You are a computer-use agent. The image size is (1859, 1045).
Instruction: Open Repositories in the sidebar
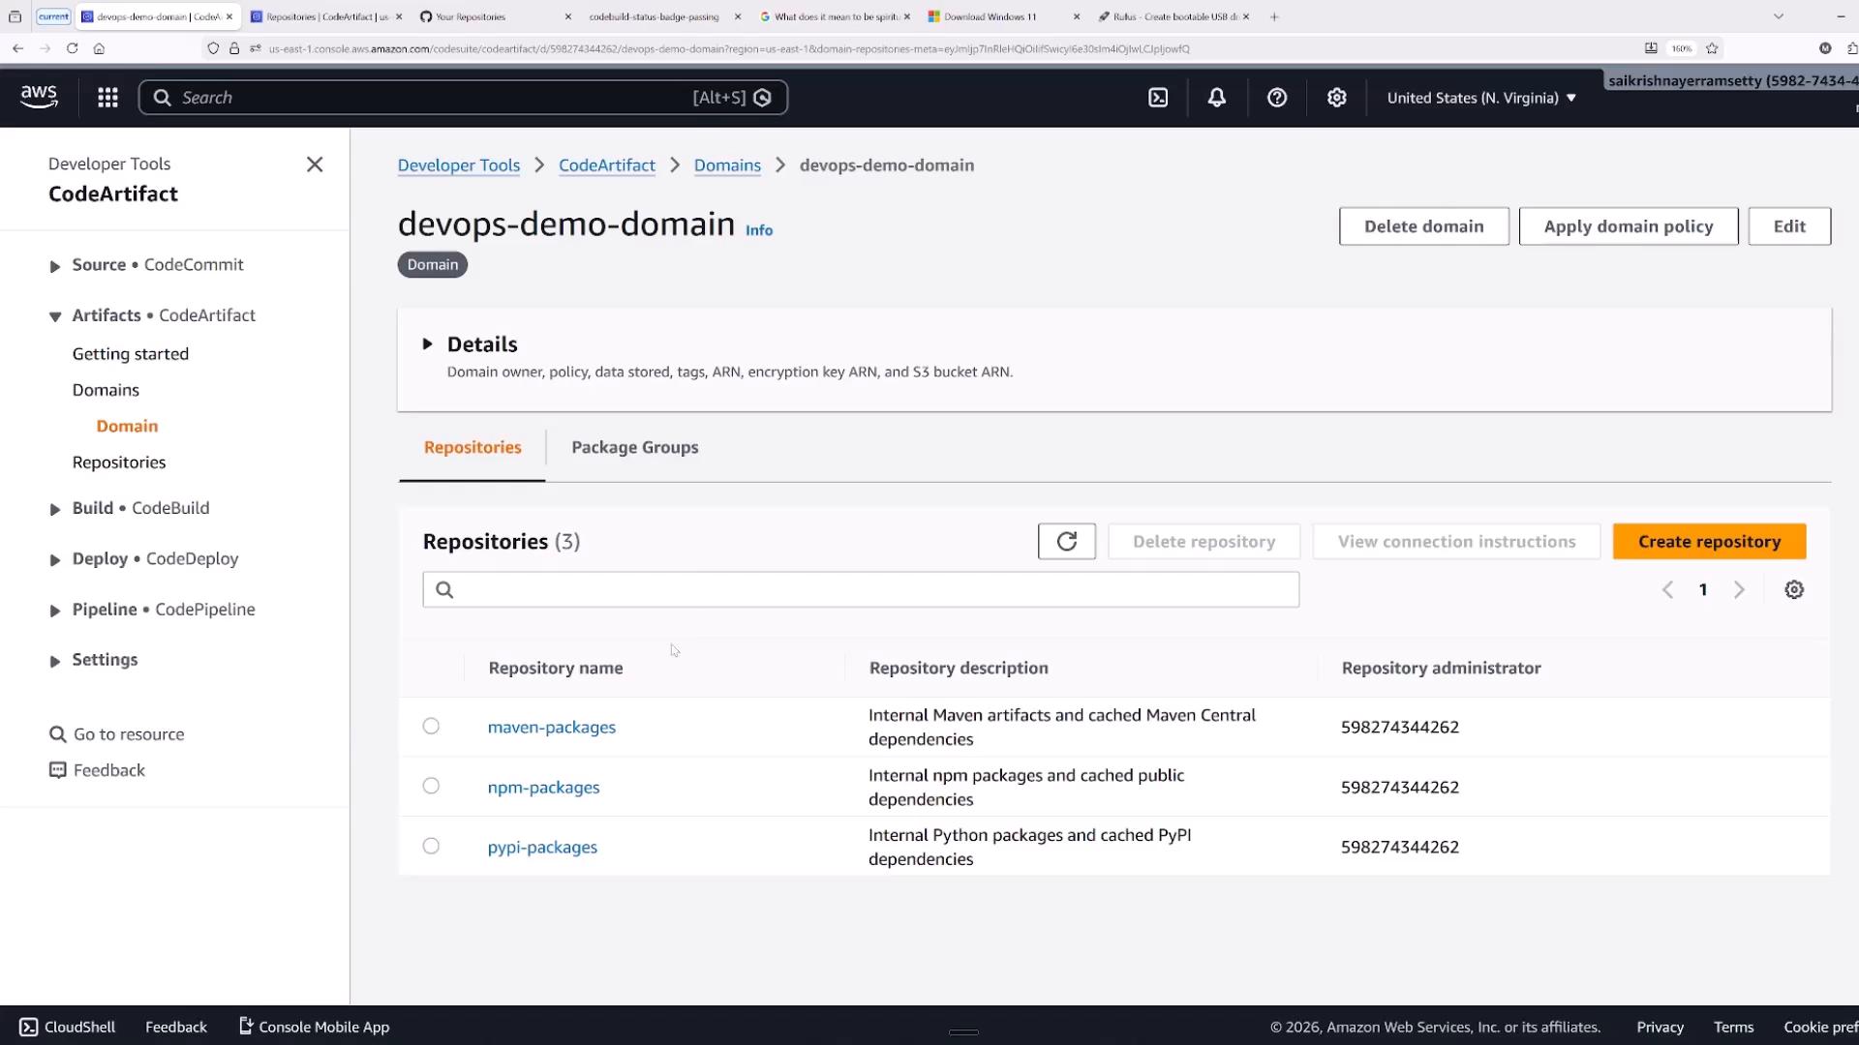tap(119, 463)
